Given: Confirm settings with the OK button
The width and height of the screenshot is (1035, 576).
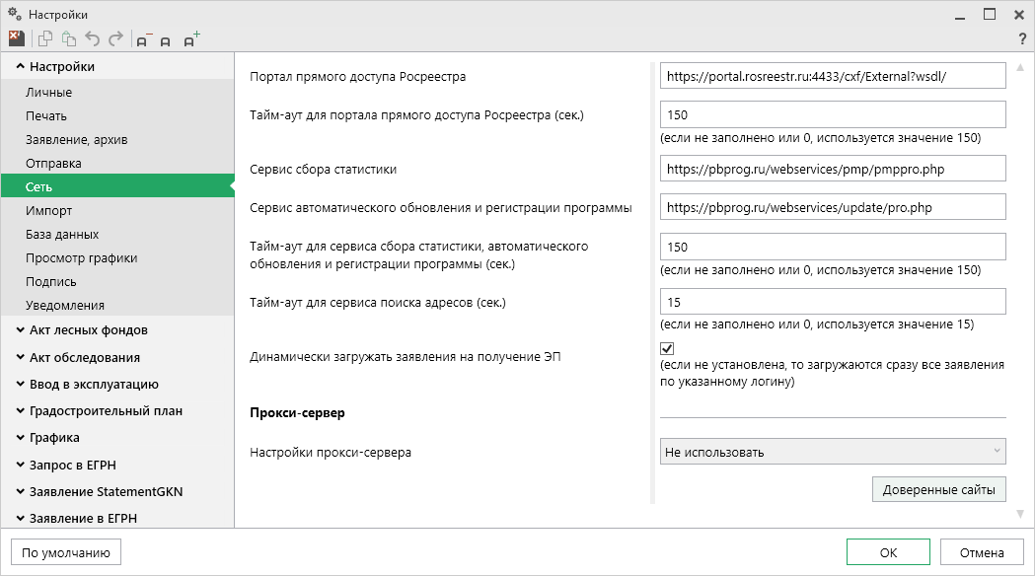Looking at the screenshot, I should click(x=888, y=552).
